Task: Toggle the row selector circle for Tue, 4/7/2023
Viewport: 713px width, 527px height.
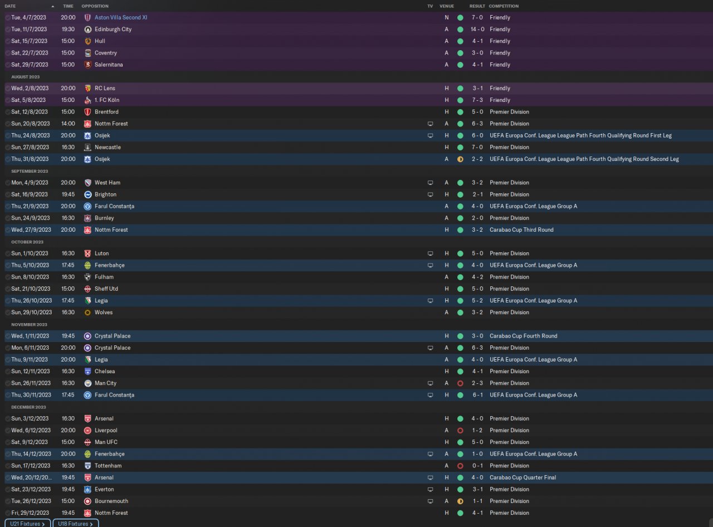Action: coord(8,18)
